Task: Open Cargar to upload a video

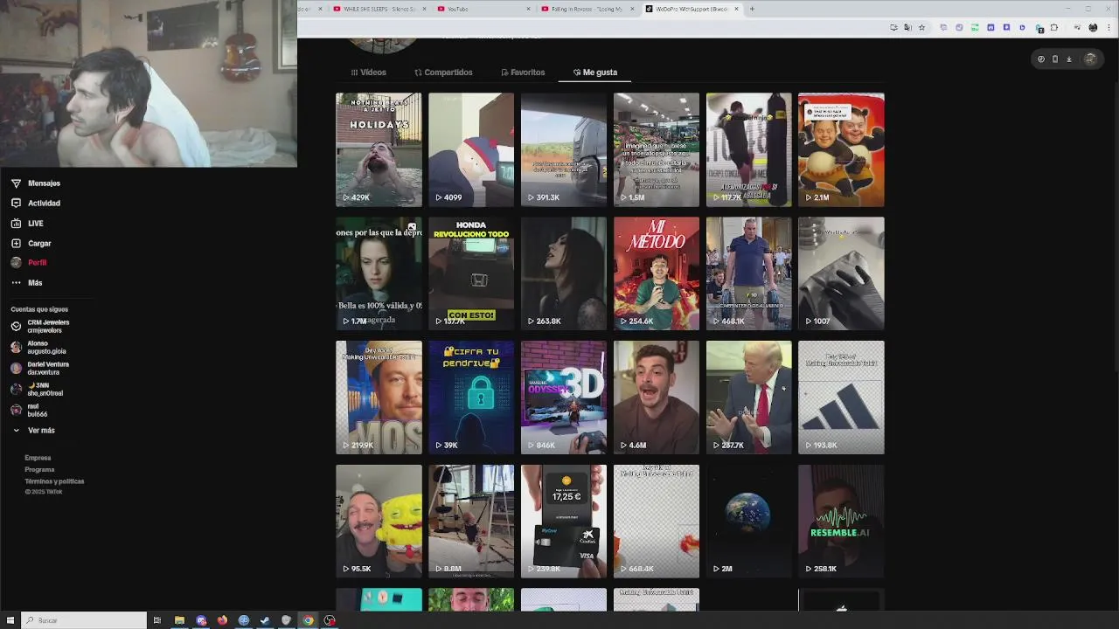Action: coord(31,243)
